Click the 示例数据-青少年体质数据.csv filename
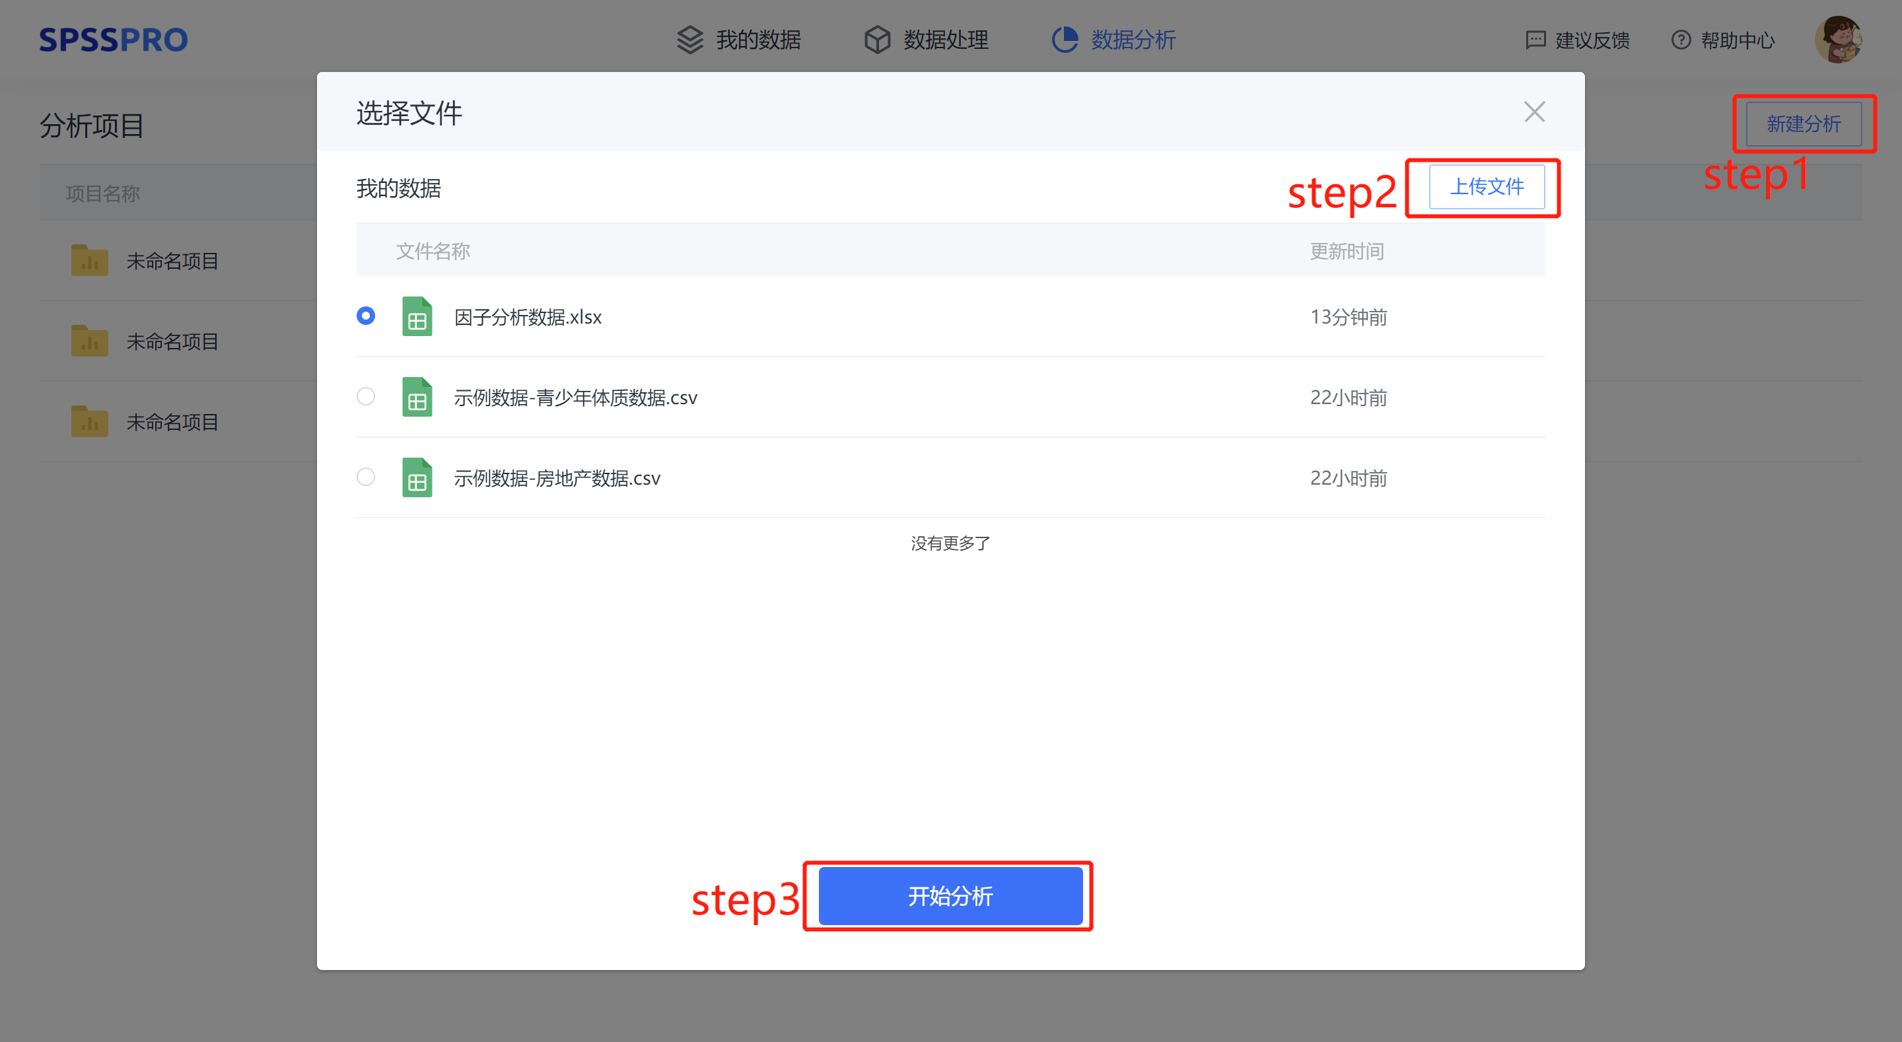 pyautogui.click(x=575, y=398)
